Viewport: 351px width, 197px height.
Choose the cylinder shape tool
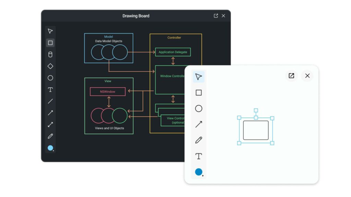50,54
